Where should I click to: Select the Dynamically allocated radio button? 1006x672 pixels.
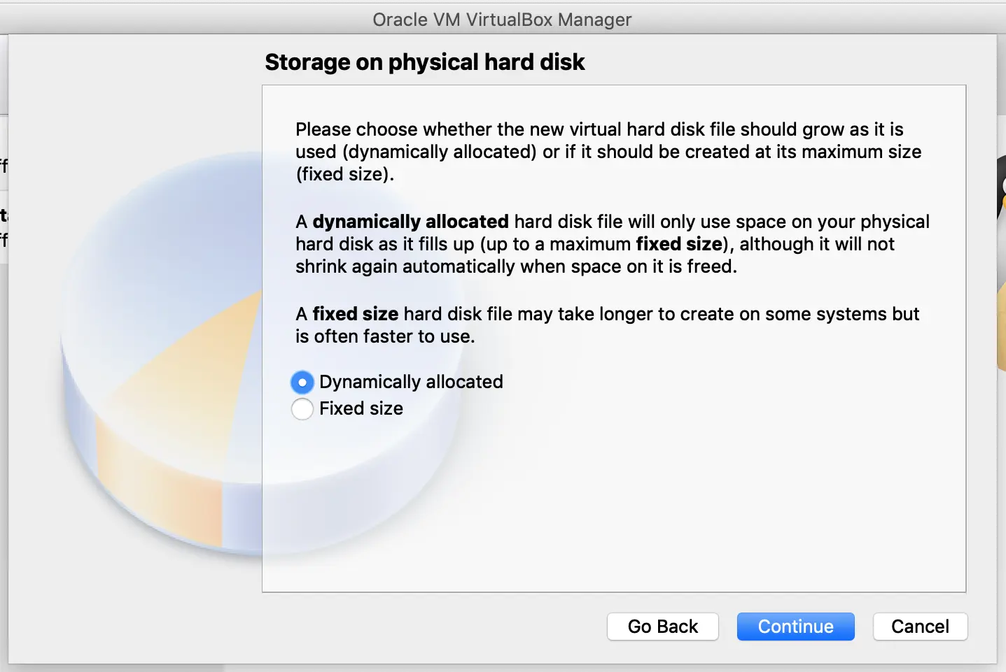click(x=302, y=382)
